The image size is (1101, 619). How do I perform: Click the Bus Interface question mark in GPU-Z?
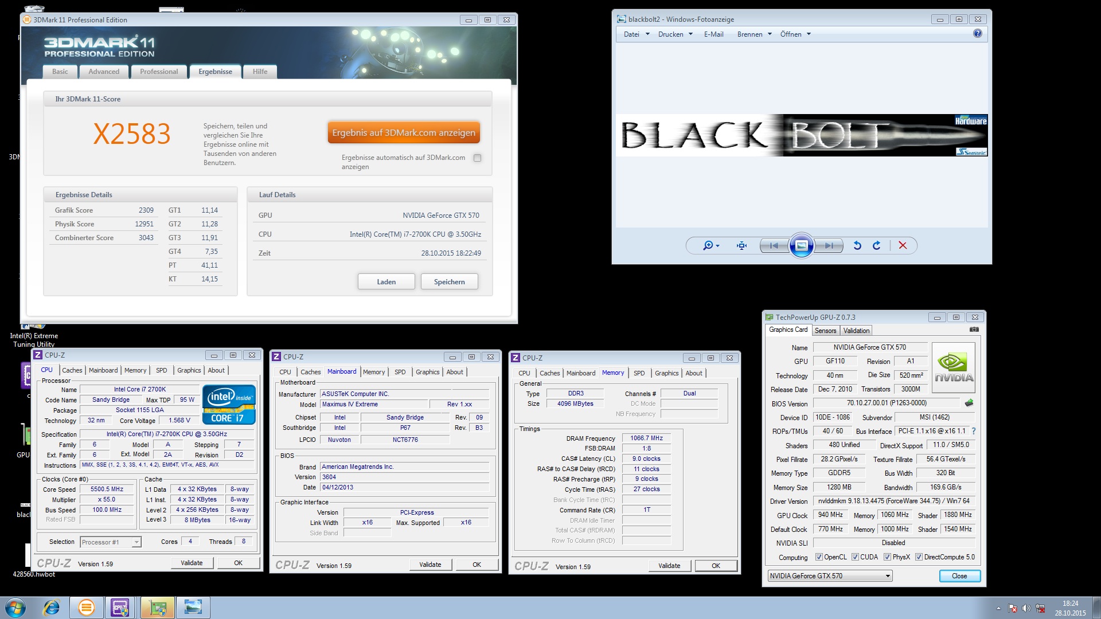(x=973, y=431)
